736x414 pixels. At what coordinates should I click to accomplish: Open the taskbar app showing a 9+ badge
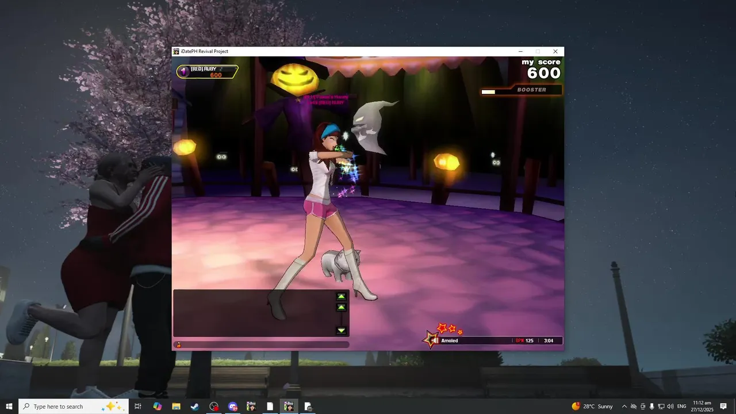(x=232, y=406)
